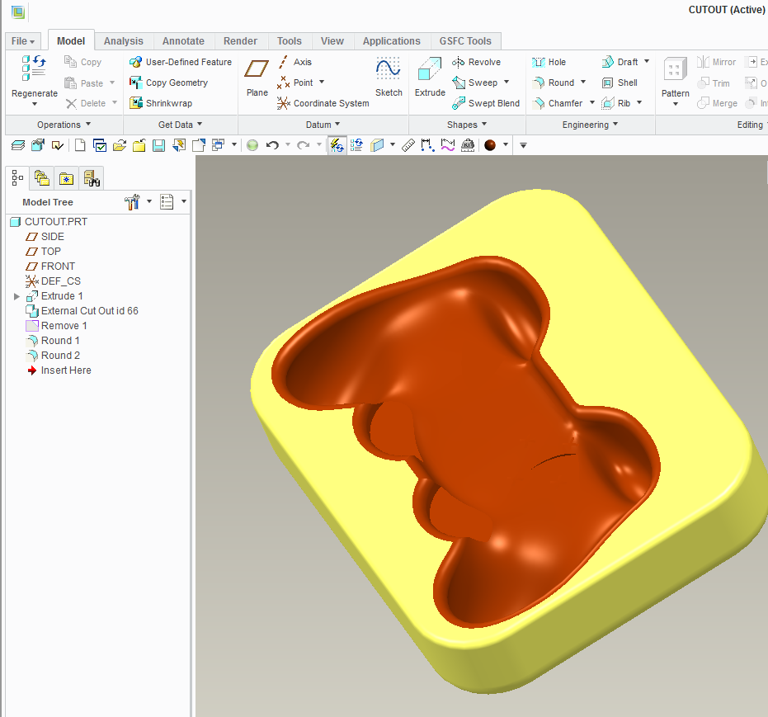
Task: Insert a Coordinate System
Action: [323, 103]
